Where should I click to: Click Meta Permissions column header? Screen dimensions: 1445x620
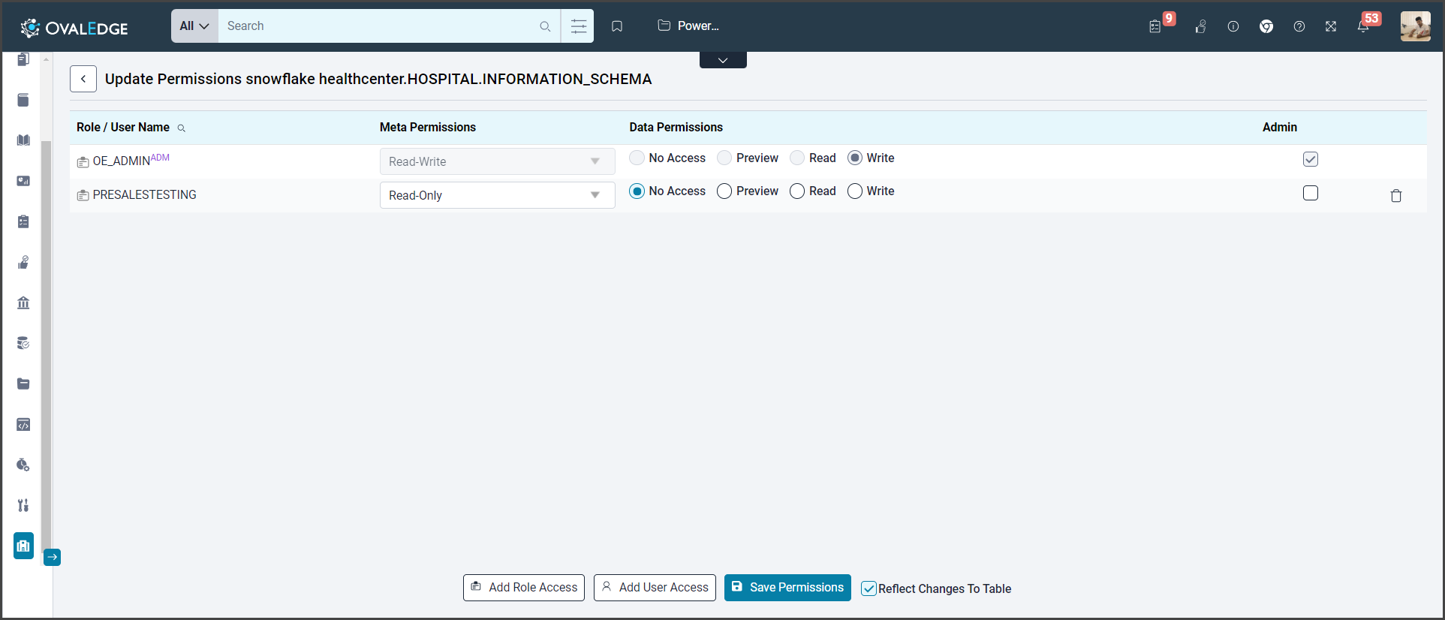point(428,128)
